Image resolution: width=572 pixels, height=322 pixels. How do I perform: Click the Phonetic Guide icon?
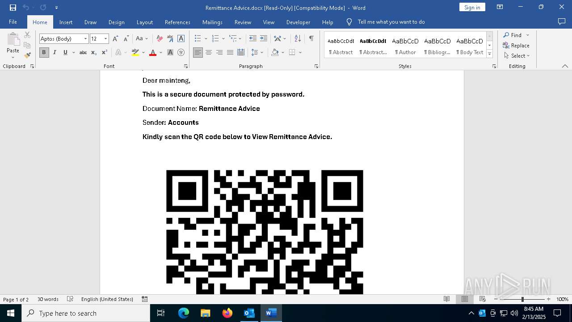[170, 39]
